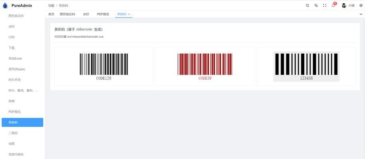
Task: Close the 条形码 tab
Action: click(x=129, y=14)
